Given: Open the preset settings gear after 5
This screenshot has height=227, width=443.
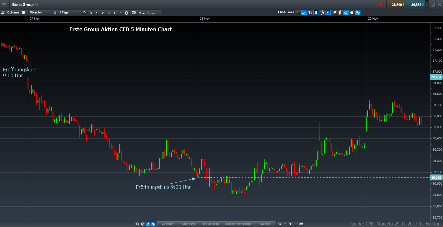Looking at the screenshot, I should coord(126,13).
